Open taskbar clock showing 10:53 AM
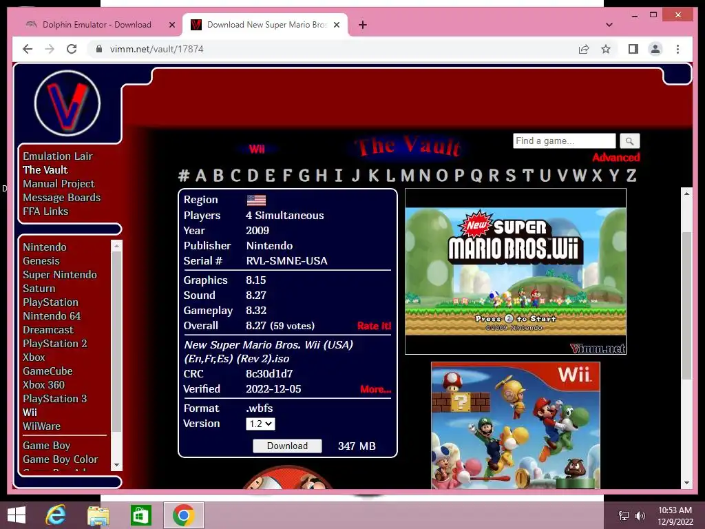The image size is (705, 529). click(675, 515)
